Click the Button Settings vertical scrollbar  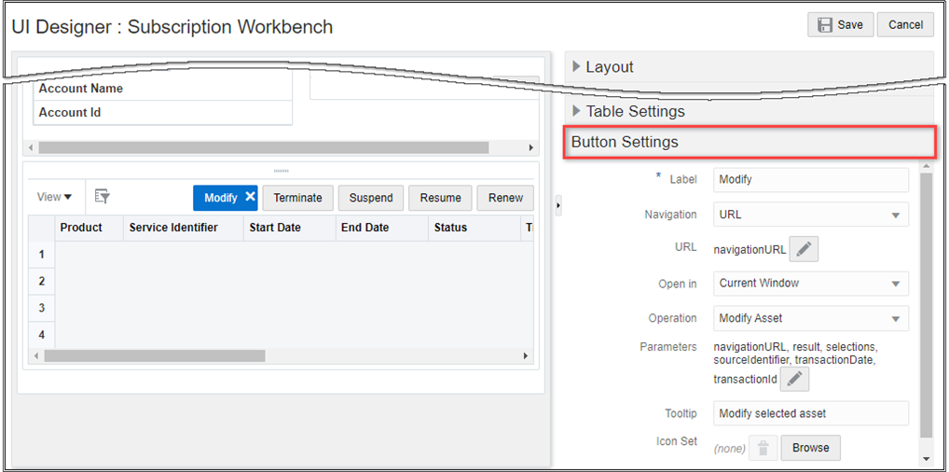click(926, 305)
